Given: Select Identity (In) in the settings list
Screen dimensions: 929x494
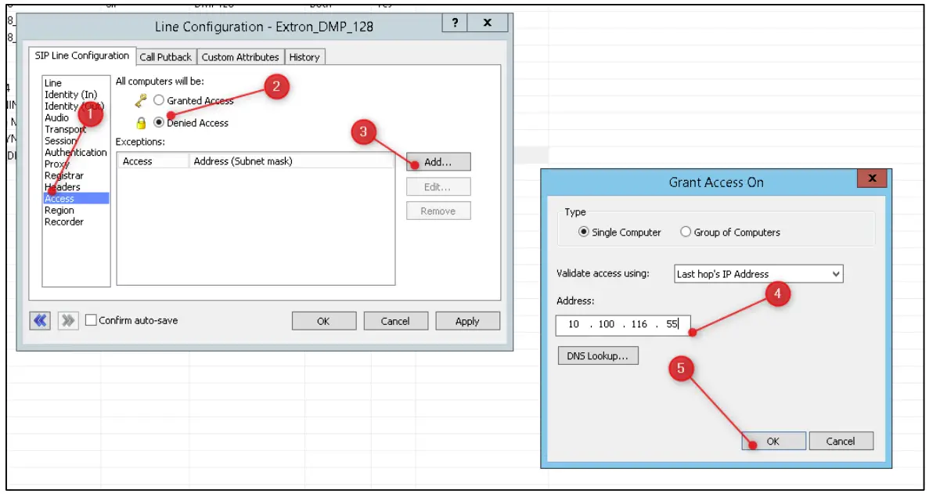Looking at the screenshot, I should [70, 94].
